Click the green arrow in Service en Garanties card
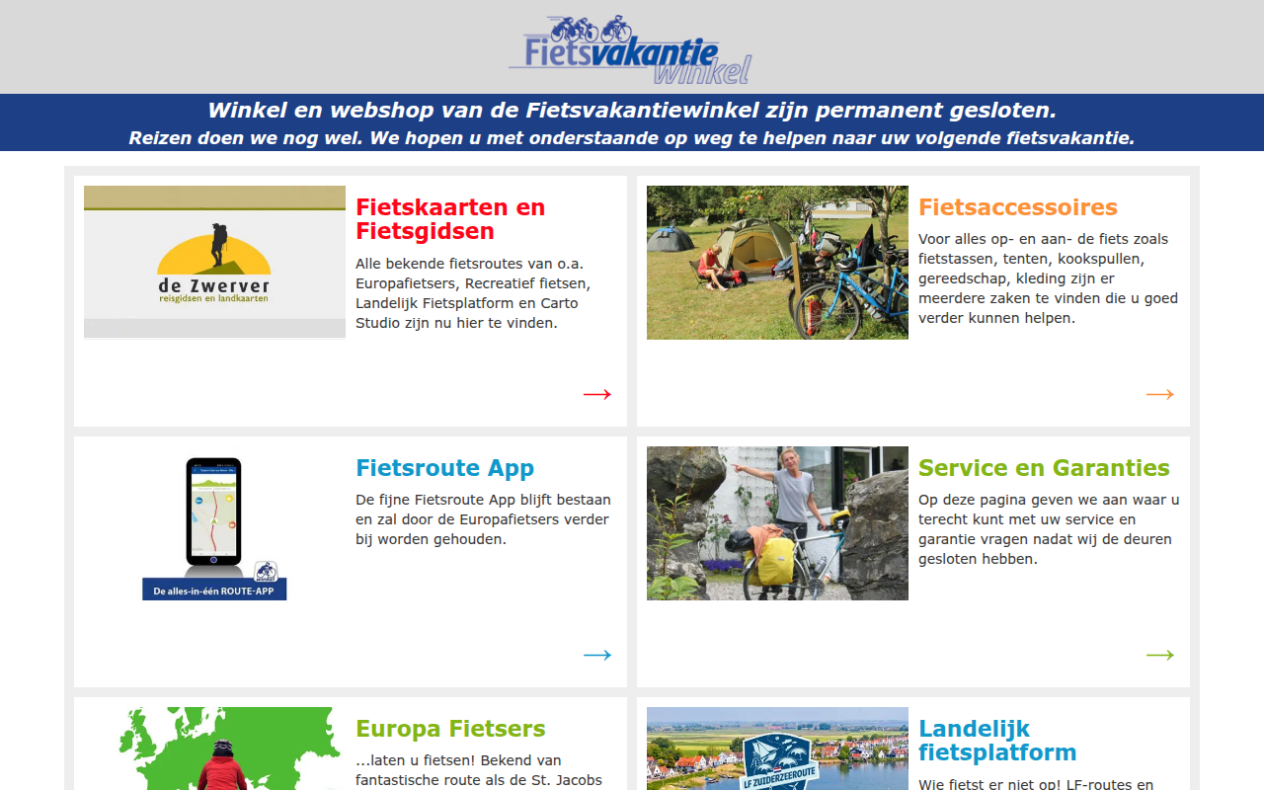 coord(1160,655)
